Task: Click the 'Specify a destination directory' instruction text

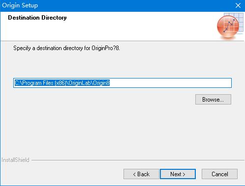Action: point(66,48)
